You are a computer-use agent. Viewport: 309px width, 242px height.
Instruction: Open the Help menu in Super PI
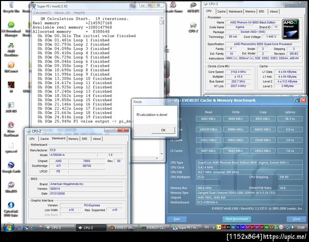(79, 12)
